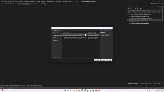164x92 pixels.
Task: Click Solution Explorer show all files icon
Action: tap(136, 9)
